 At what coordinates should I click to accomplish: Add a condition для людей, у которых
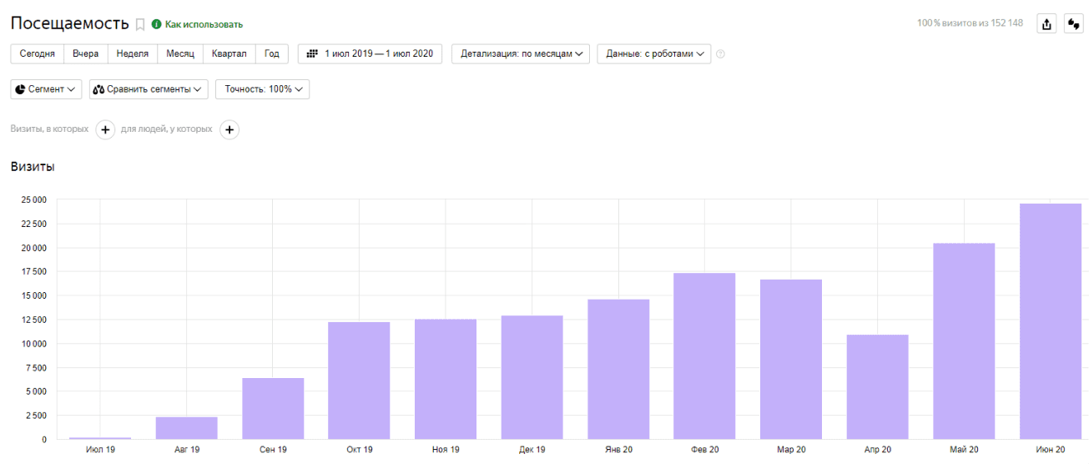click(229, 130)
